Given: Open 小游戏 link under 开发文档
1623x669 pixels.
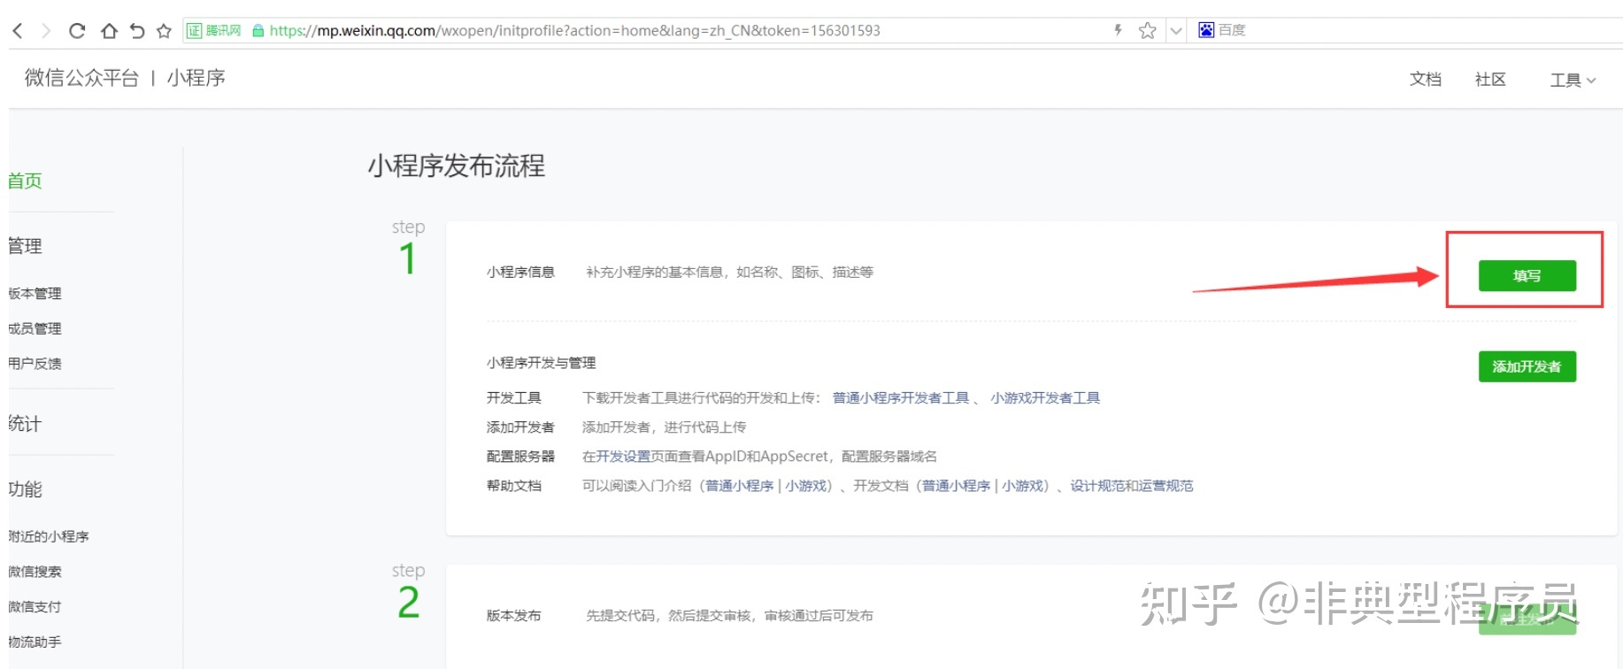Looking at the screenshot, I should click(x=1023, y=486).
